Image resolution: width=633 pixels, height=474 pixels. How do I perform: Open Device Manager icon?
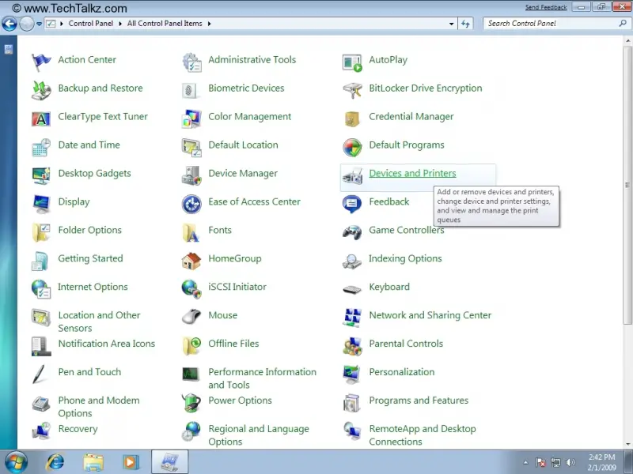[x=191, y=175]
